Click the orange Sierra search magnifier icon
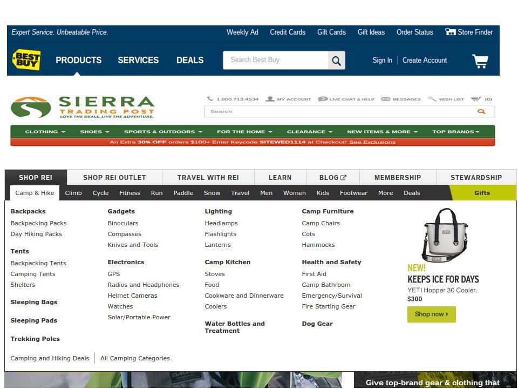Image resolution: width=518 pixels, height=389 pixels. point(482,111)
